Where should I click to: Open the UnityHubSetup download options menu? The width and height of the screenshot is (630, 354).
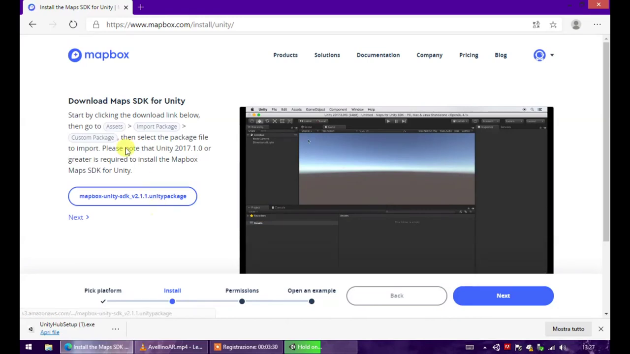click(x=115, y=329)
